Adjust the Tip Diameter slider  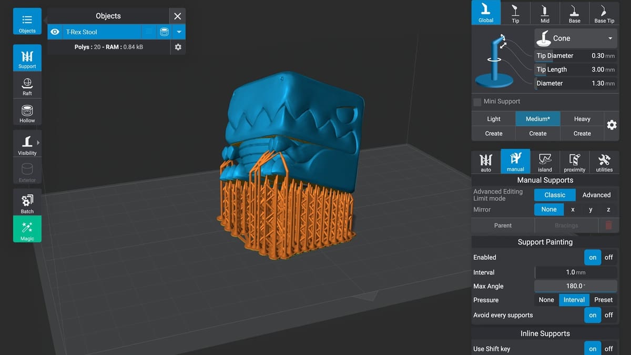(575, 56)
